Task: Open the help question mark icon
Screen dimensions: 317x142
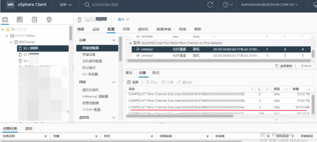Action: (225, 5)
